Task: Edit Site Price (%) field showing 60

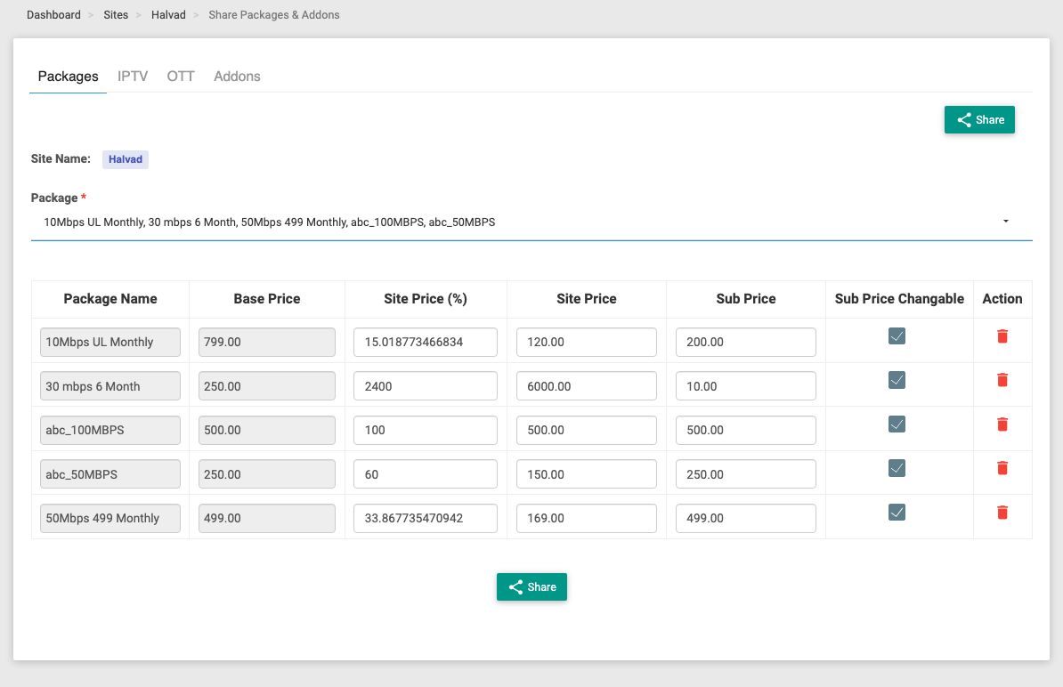Action: [x=425, y=474]
